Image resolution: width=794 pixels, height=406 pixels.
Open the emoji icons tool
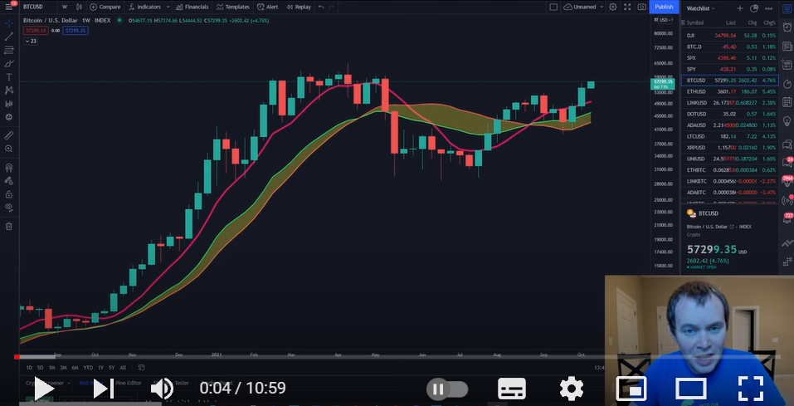(x=8, y=117)
